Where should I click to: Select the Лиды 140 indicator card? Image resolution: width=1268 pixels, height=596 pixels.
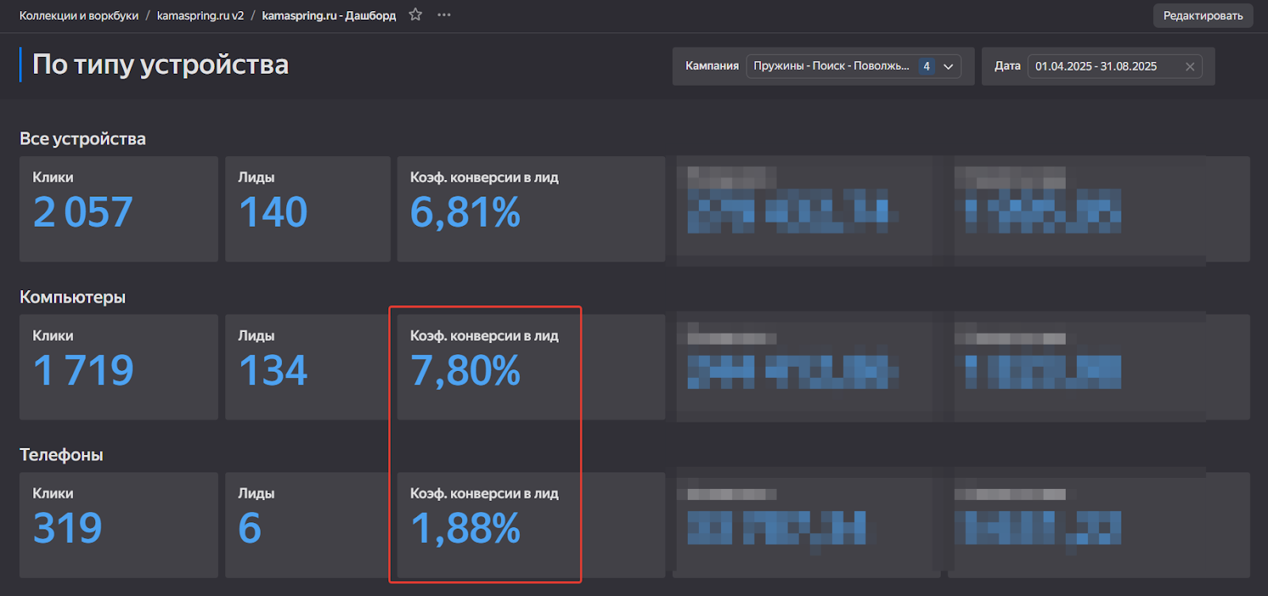pyautogui.click(x=307, y=208)
